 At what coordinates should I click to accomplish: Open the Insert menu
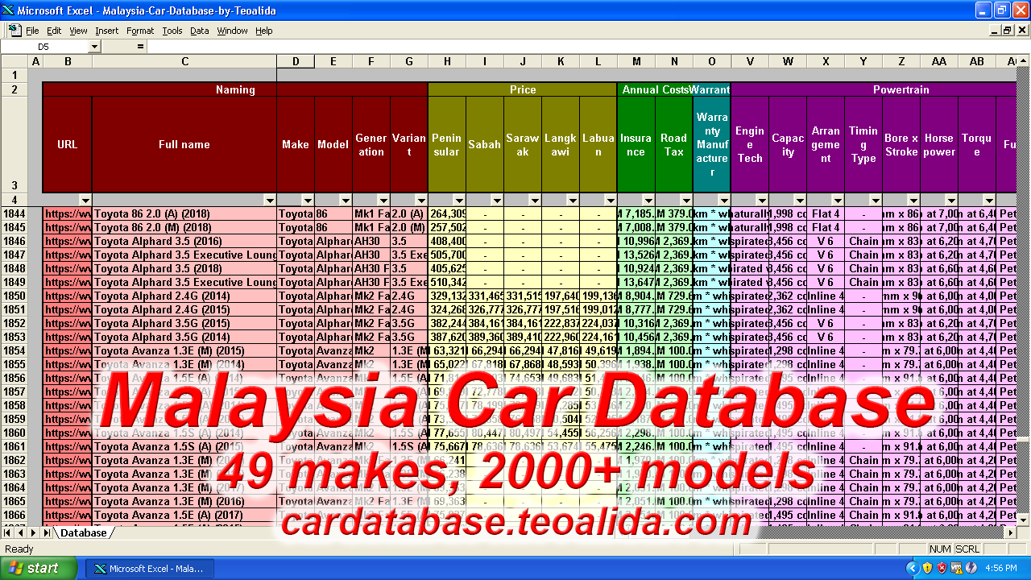[106, 31]
